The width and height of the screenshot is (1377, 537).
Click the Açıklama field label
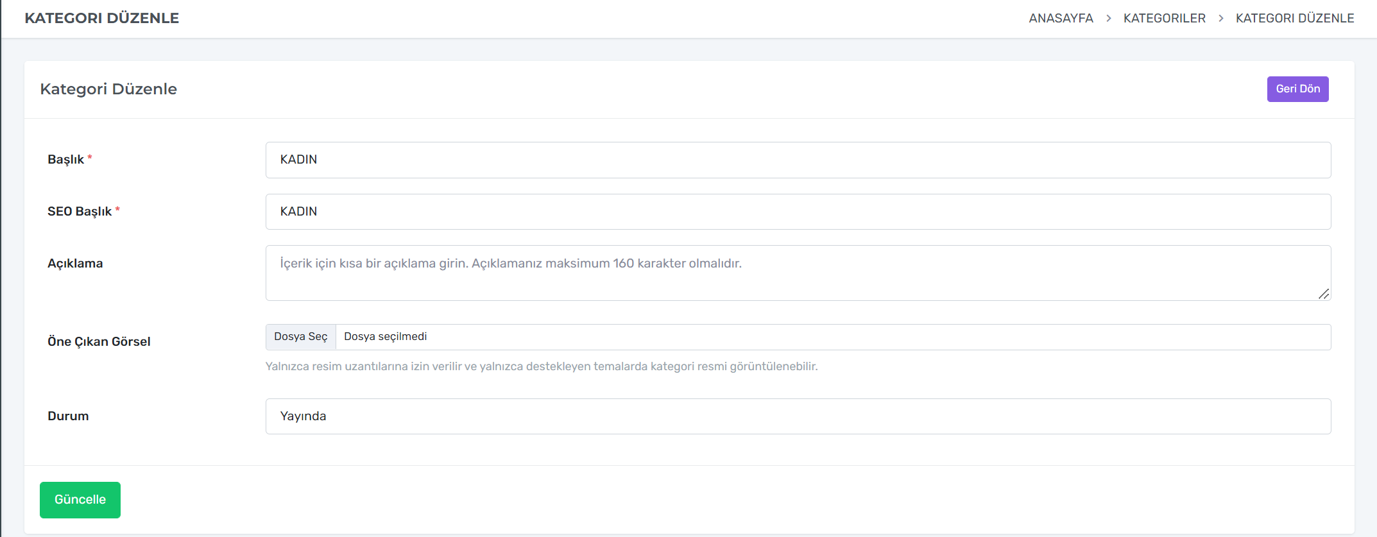(x=75, y=264)
